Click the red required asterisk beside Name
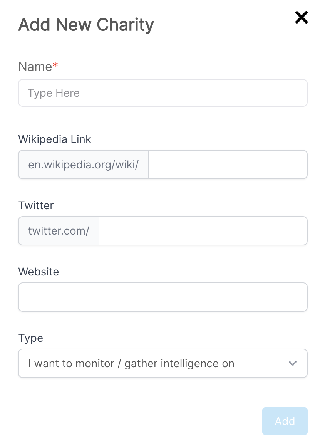This screenshot has height=440, width=325. click(55, 65)
